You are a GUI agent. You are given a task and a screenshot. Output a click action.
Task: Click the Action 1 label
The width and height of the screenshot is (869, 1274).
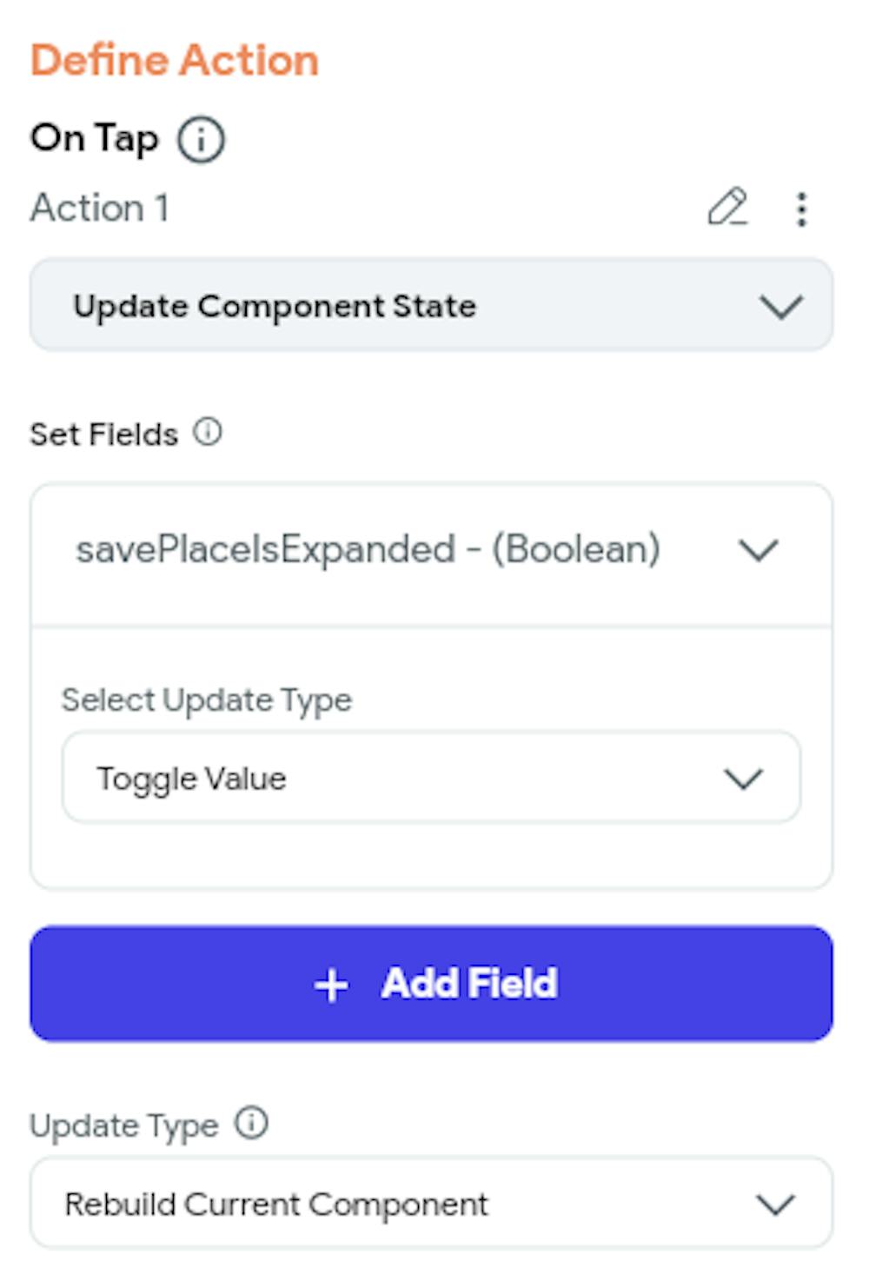click(x=100, y=209)
